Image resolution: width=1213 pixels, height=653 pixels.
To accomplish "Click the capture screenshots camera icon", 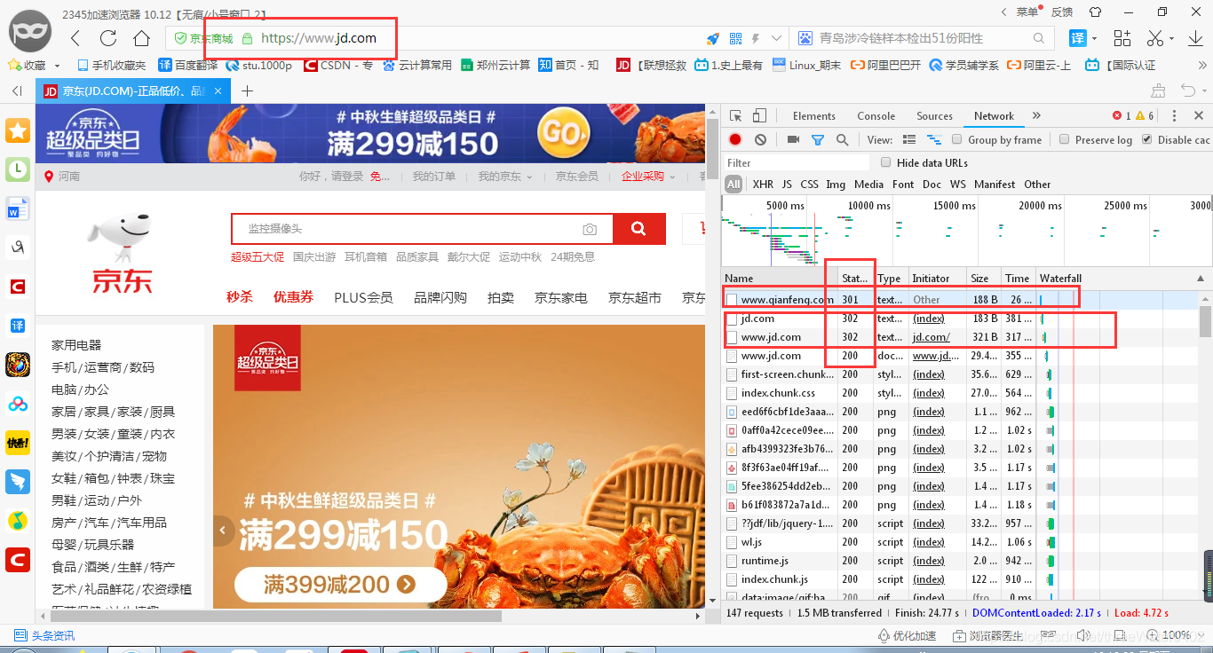I will [793, 139].
